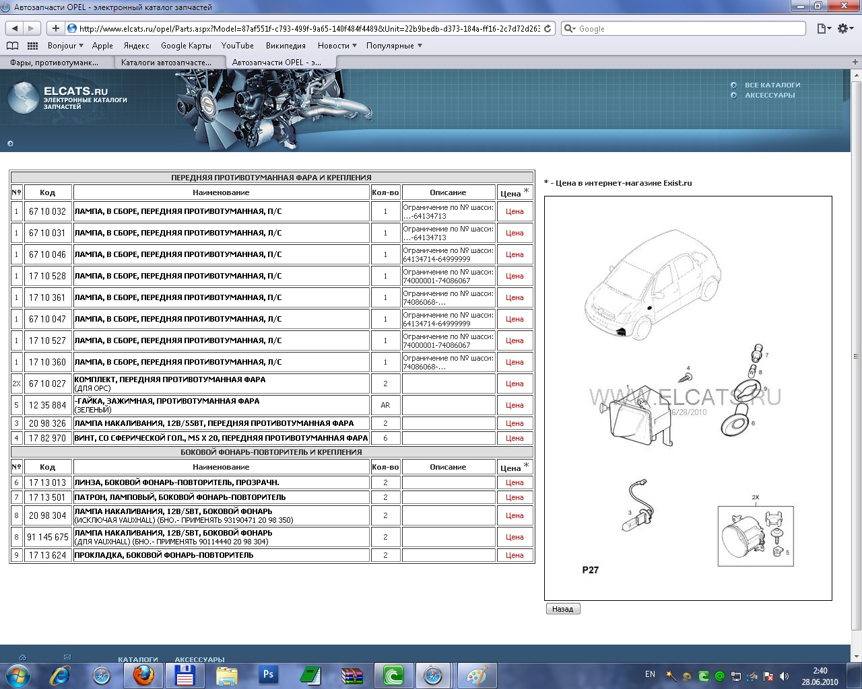Viewport: 862px width, 689px height.
Task: Click the small home icon in page footer
Action: click(x=22, y=657)
